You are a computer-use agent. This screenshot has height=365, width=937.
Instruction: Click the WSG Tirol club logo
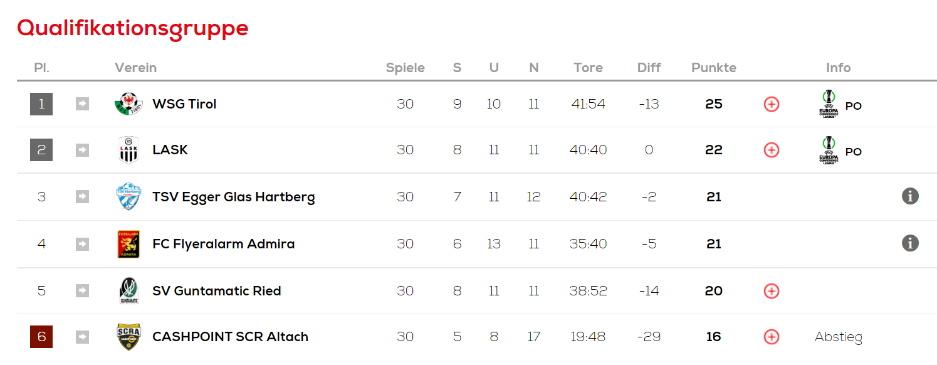(x=128, y=104)
